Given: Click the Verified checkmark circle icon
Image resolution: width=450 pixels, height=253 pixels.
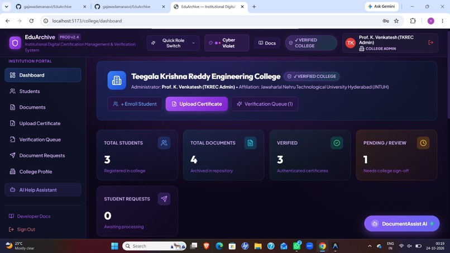Looking at the screenshot, I should coord(337,143).
